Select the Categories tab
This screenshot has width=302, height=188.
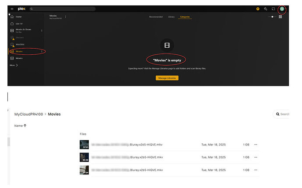click(x=185, y=17)
